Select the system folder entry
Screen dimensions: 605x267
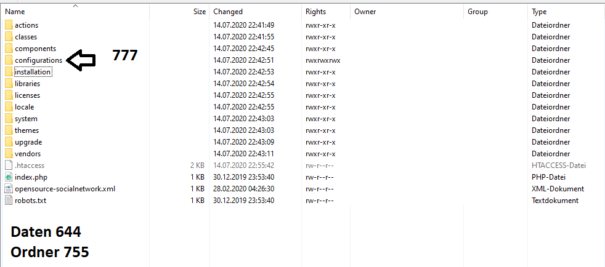26,119
